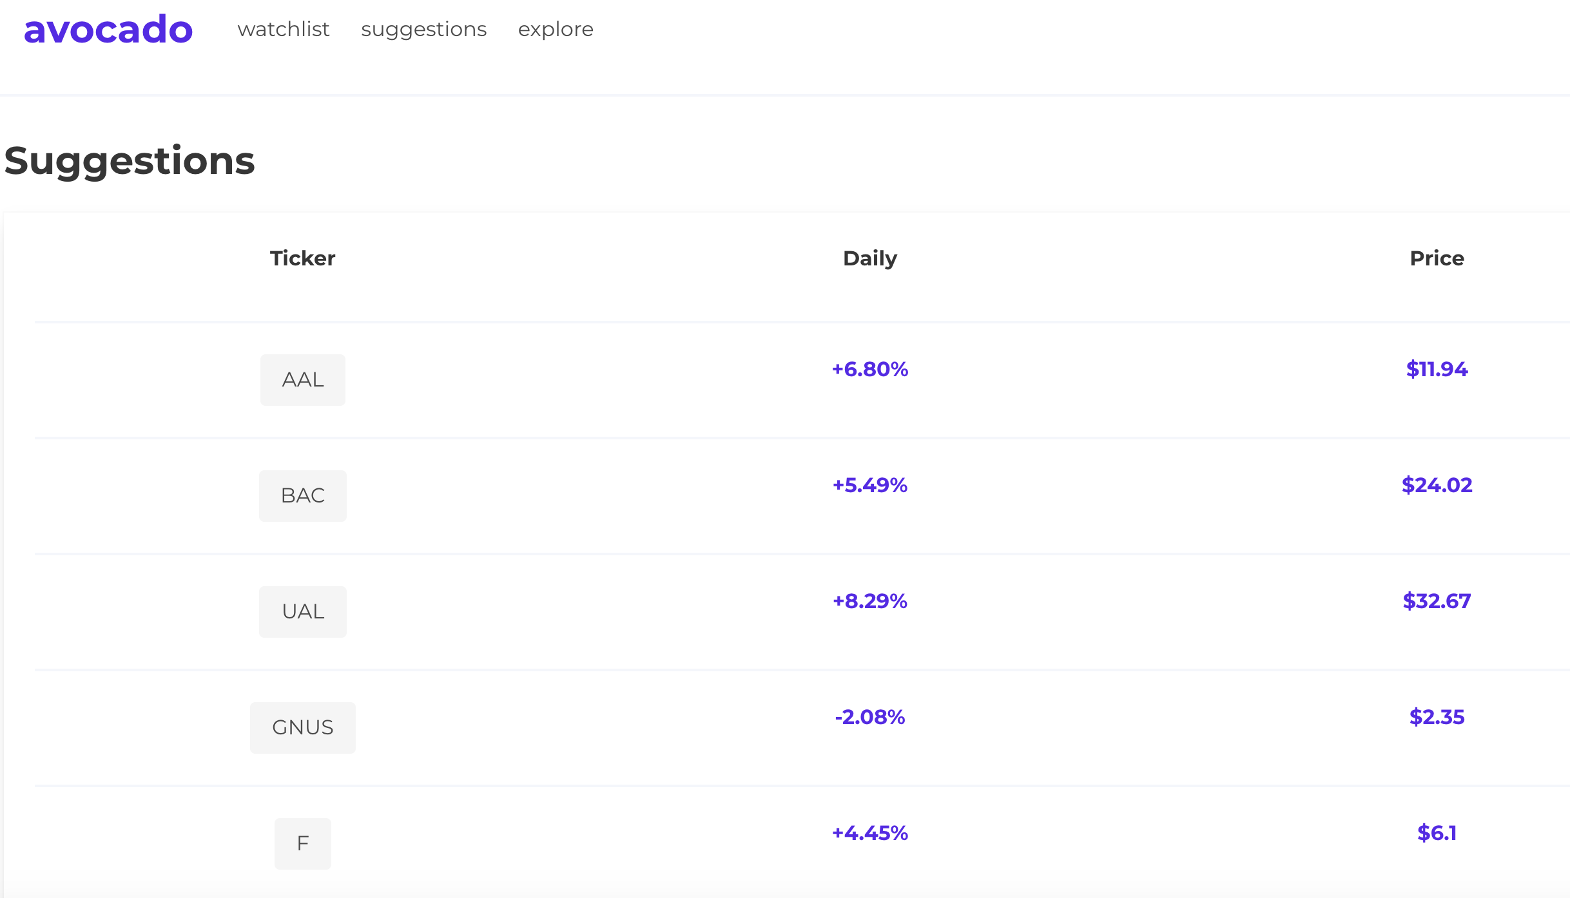Go to the suggestions nav link
The height and width of the screenshot is (898, 1570).
[x=423, y=30]
